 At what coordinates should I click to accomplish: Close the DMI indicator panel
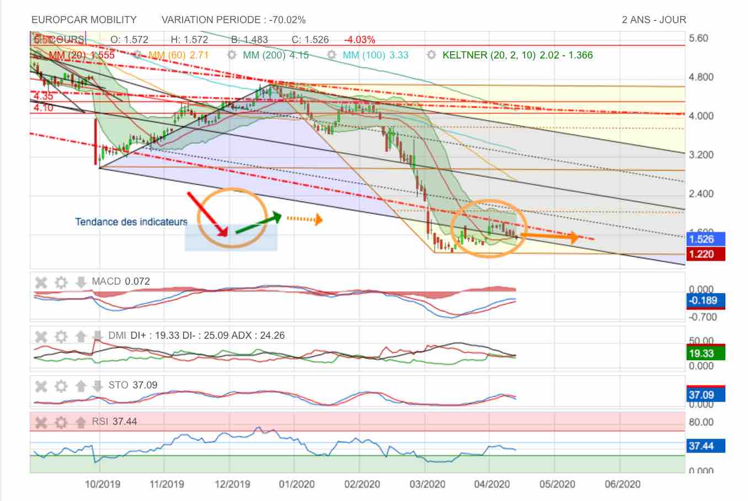(x=41, y=337)
